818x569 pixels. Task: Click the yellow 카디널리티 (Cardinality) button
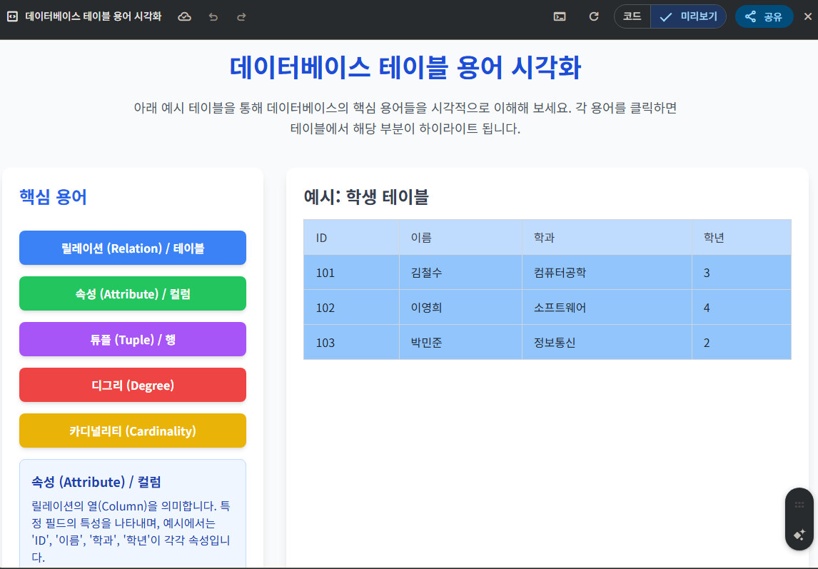pyautogui.click(x=133, y=430)
